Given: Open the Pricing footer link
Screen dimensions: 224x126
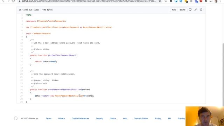Looking at the screenshot, I should click(x=158, y=118).
